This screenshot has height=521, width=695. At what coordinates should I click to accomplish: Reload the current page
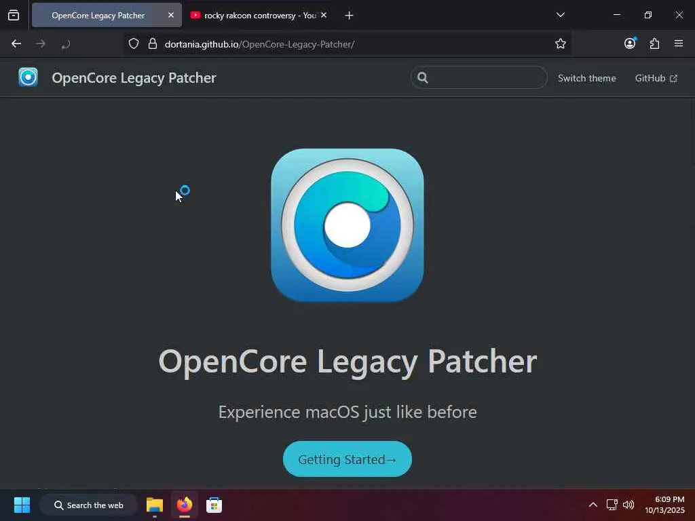(x=66, y=44)
